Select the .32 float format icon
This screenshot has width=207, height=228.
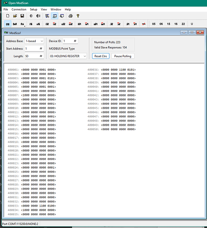(111, 24)
